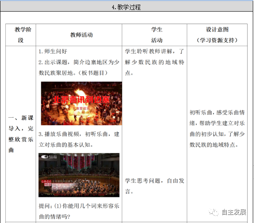Click the line '1.师生问好'
The width and height of the screenshot is (254, 223).
[x=53, y=51]
